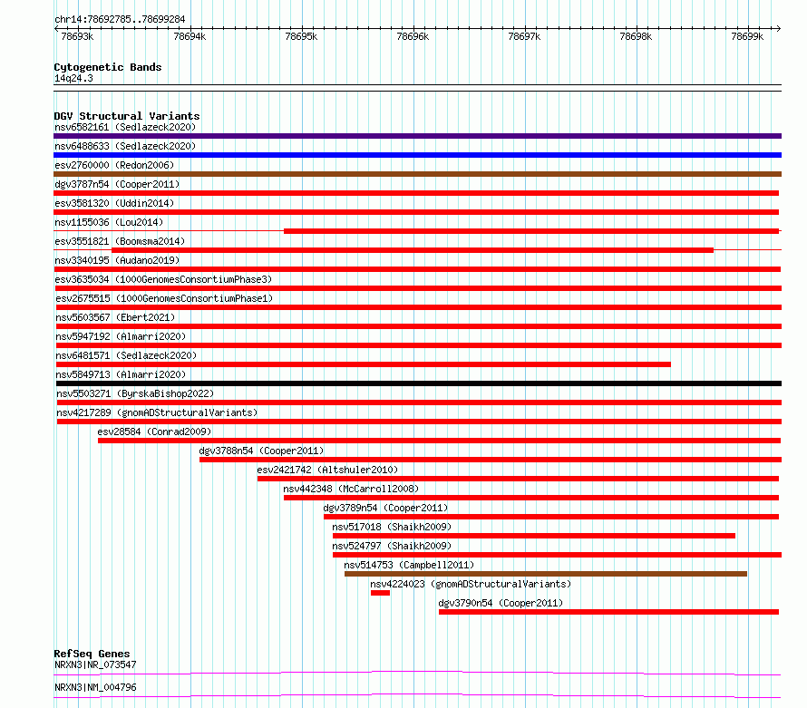
Task: Click nsv5503271 (ByrskaBishop2022) label
Action: (135, 393)
